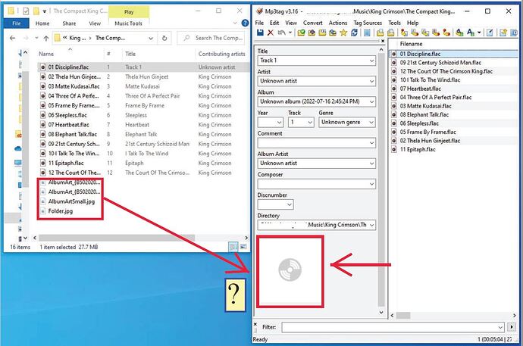Image resolution: width=523 pixels, height=346 pixels.
Task: Expand the Genre dropdown showing Unknown genre
Action: [371, 122]
